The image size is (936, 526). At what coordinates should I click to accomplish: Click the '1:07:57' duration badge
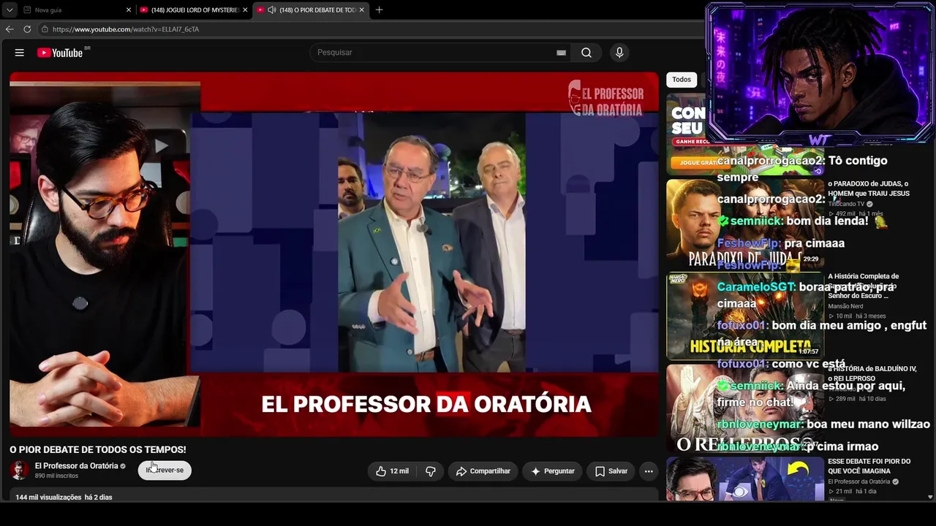click(x=809, y=352)
